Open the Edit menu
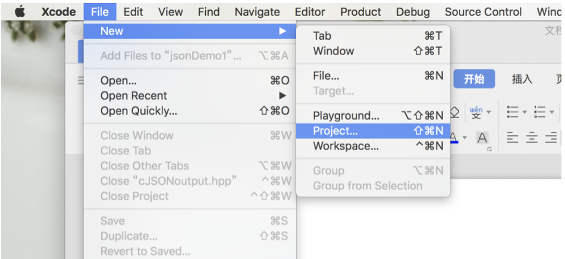565x259 pixels. pyautogui.click(x=133, y=12)
